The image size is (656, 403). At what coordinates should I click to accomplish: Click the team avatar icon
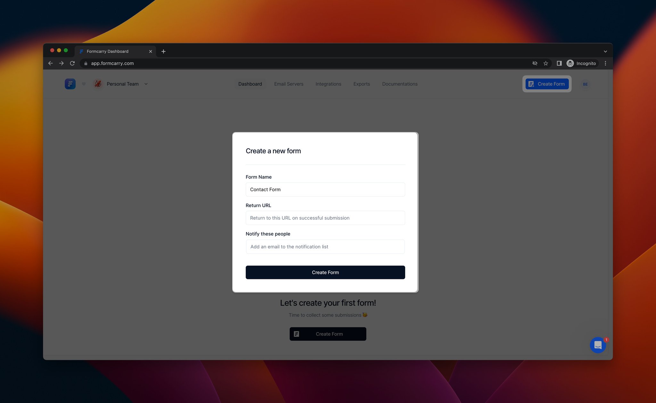click(x=98, y=84)
